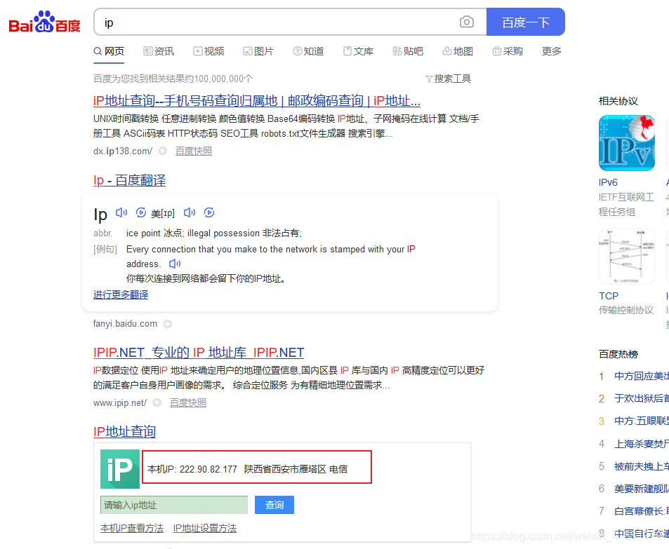Click the first pronunciation replay icon

pos(141,212)
